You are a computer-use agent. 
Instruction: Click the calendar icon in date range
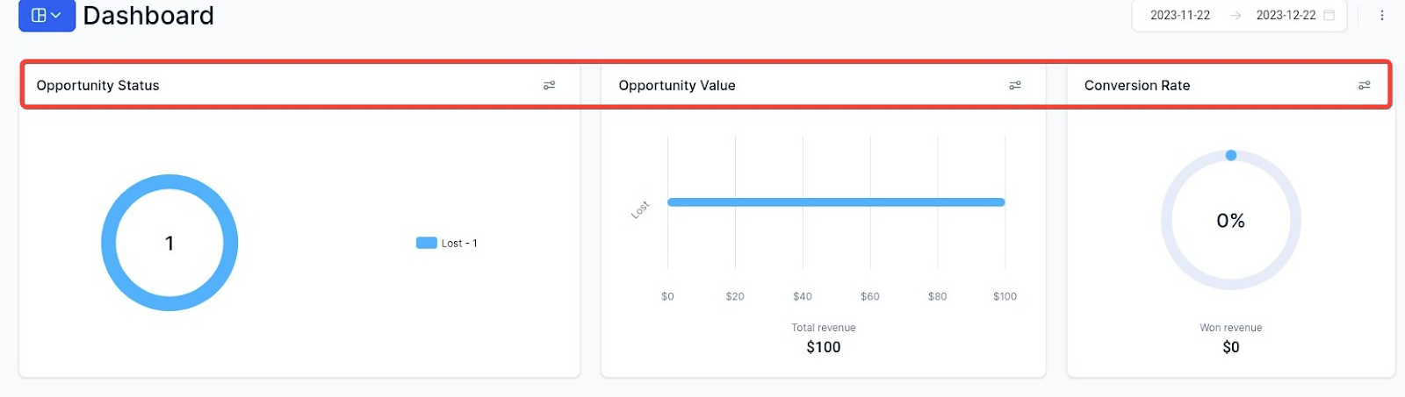(x=1329, y=15)
